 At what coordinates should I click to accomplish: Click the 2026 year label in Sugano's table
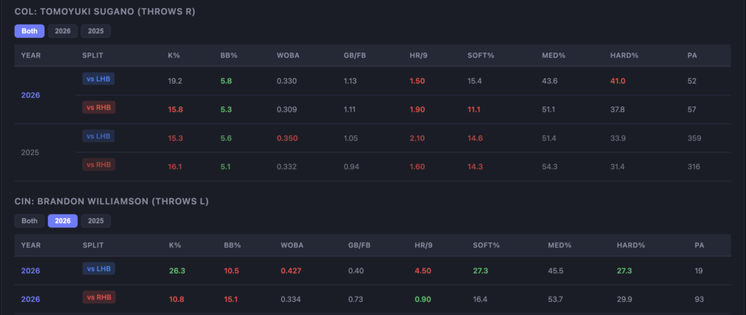(31, 95)
